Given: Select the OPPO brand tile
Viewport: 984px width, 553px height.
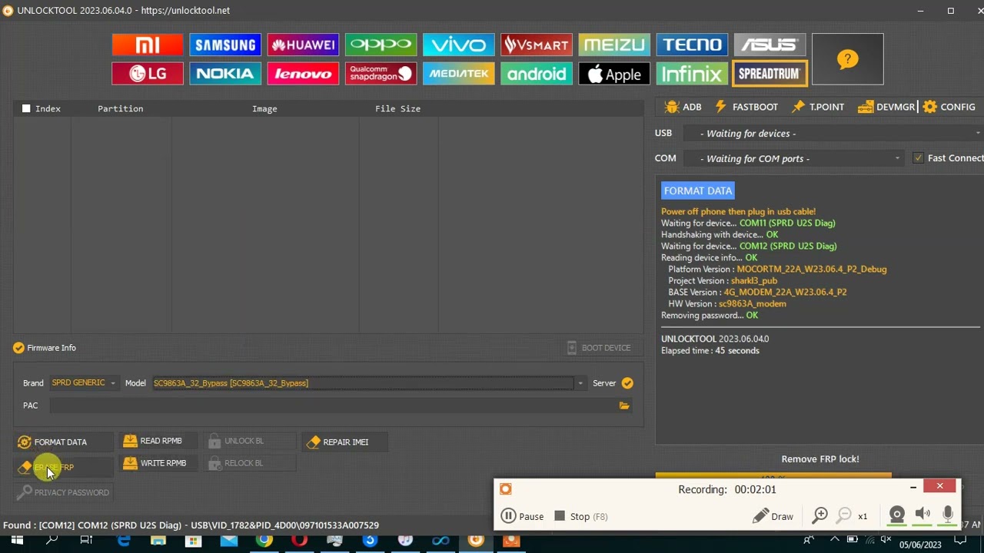Looking at the screenshot, I should (381, 45).
